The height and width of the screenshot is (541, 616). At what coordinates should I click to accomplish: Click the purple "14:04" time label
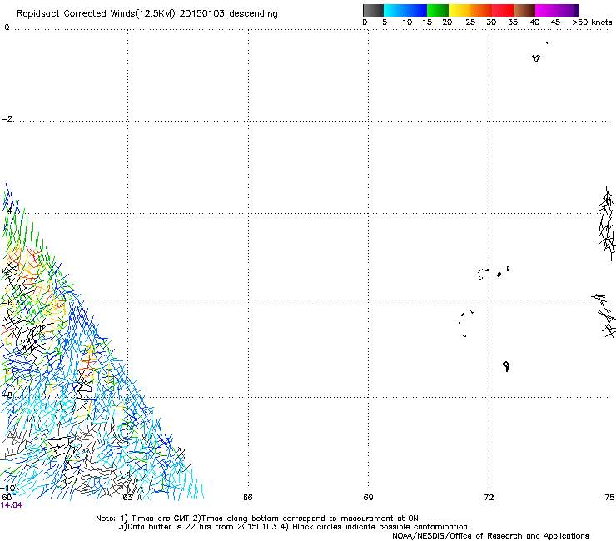coord(12,505)
